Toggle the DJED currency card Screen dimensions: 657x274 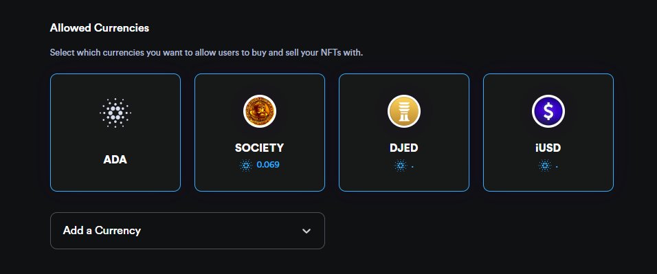(x=404, y=133)
